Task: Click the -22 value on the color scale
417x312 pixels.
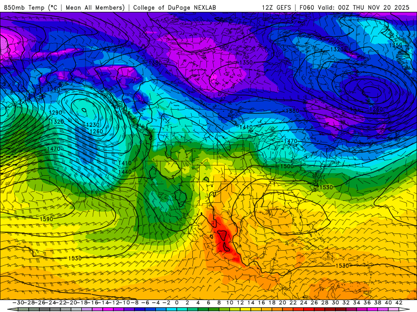Action: point(60,303)
